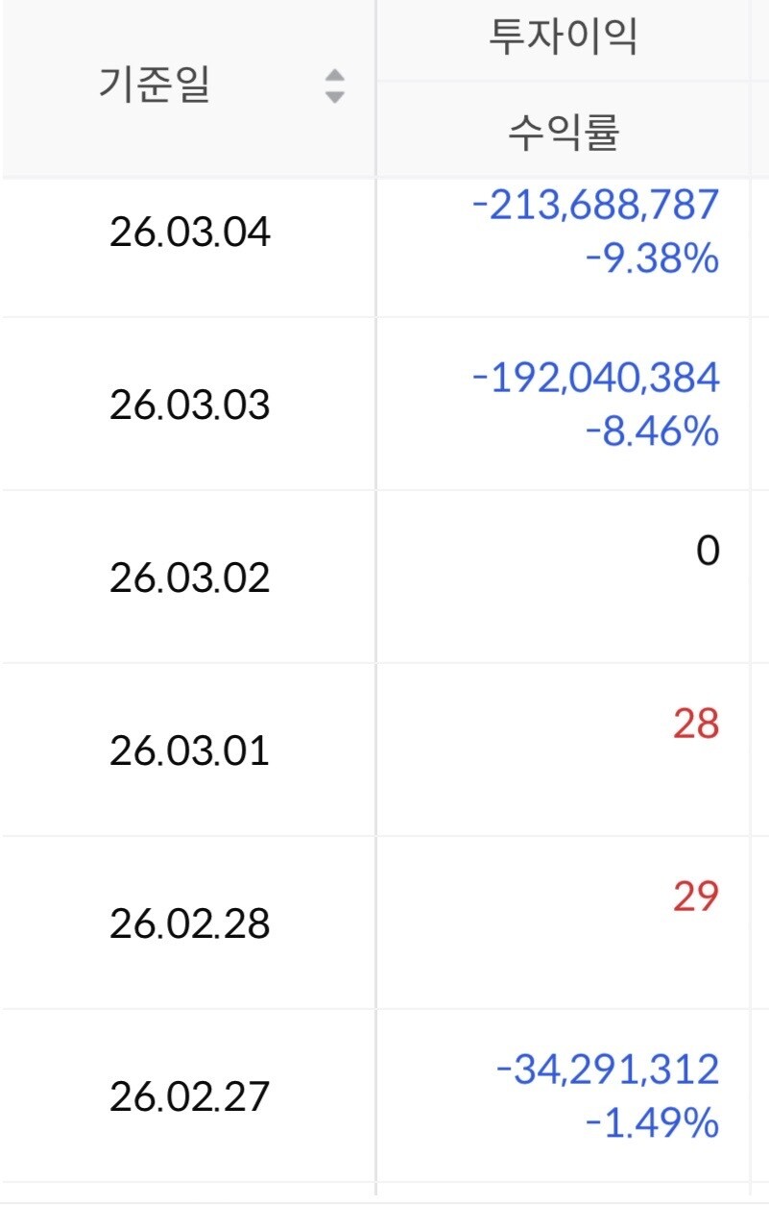The image size is (769, 1205).
Task: Click the -192,040,384 loss amount
Action: coord(596,378)
